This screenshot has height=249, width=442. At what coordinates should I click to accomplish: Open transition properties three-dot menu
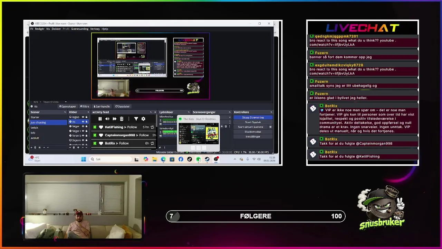[230, 126]
